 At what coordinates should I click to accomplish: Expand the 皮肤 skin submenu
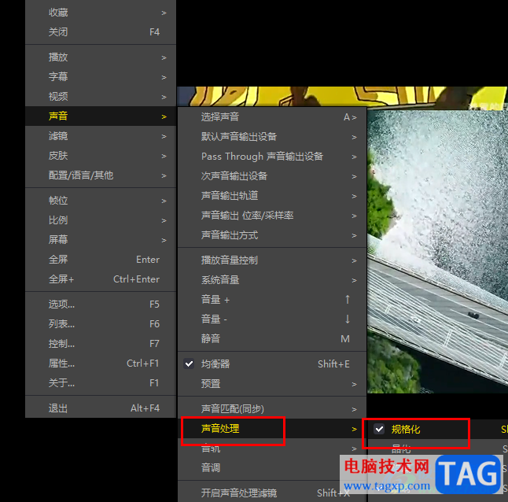pyautogui.click(x=101, y=156)
